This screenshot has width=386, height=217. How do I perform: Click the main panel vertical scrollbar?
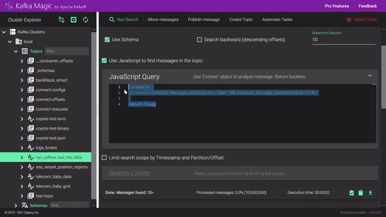(x=384, y=77)
